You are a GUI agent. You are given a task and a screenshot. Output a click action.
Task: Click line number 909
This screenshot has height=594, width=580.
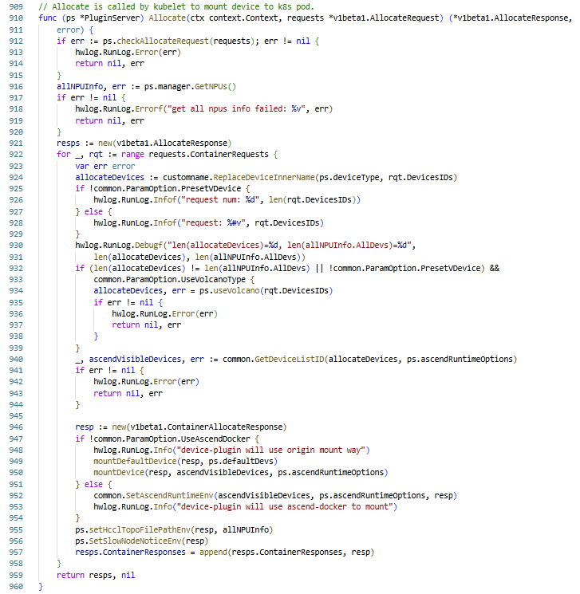[x=16, y=7]
